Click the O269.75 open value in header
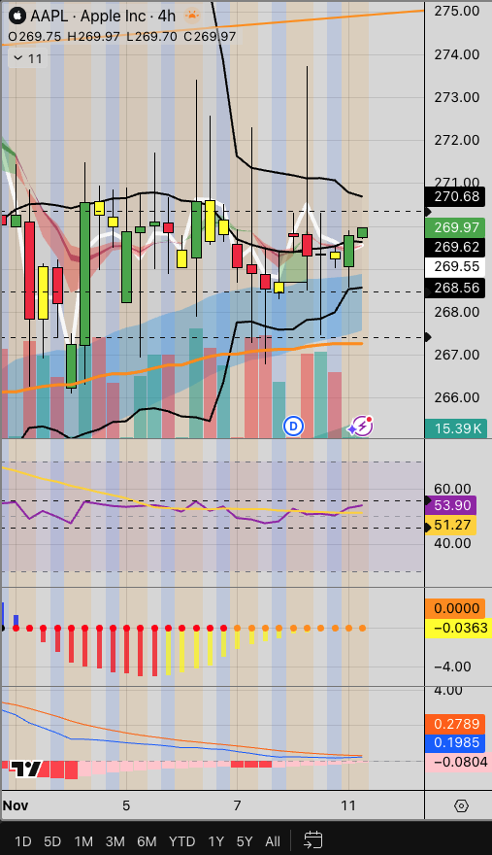Image resolution: width=492 pixels, height=855 pixels. click(35, 37)
